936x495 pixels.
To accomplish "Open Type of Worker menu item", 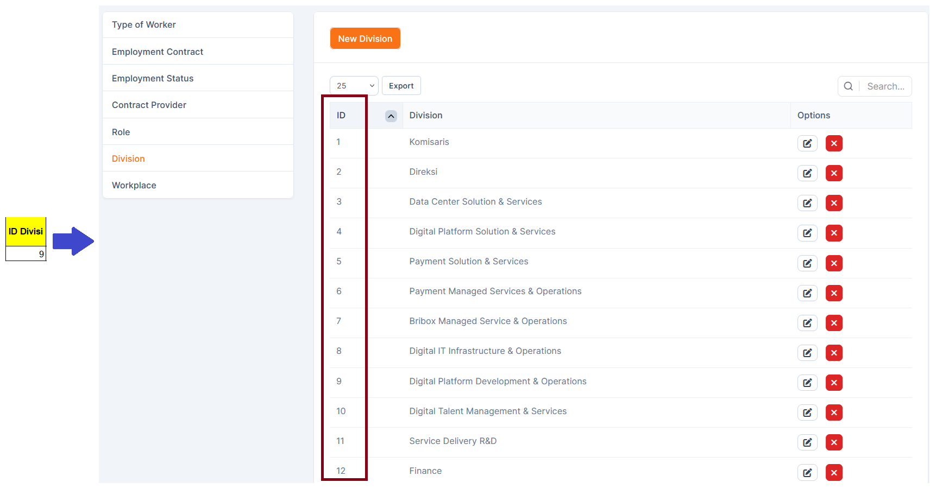I will pos(143,25).
